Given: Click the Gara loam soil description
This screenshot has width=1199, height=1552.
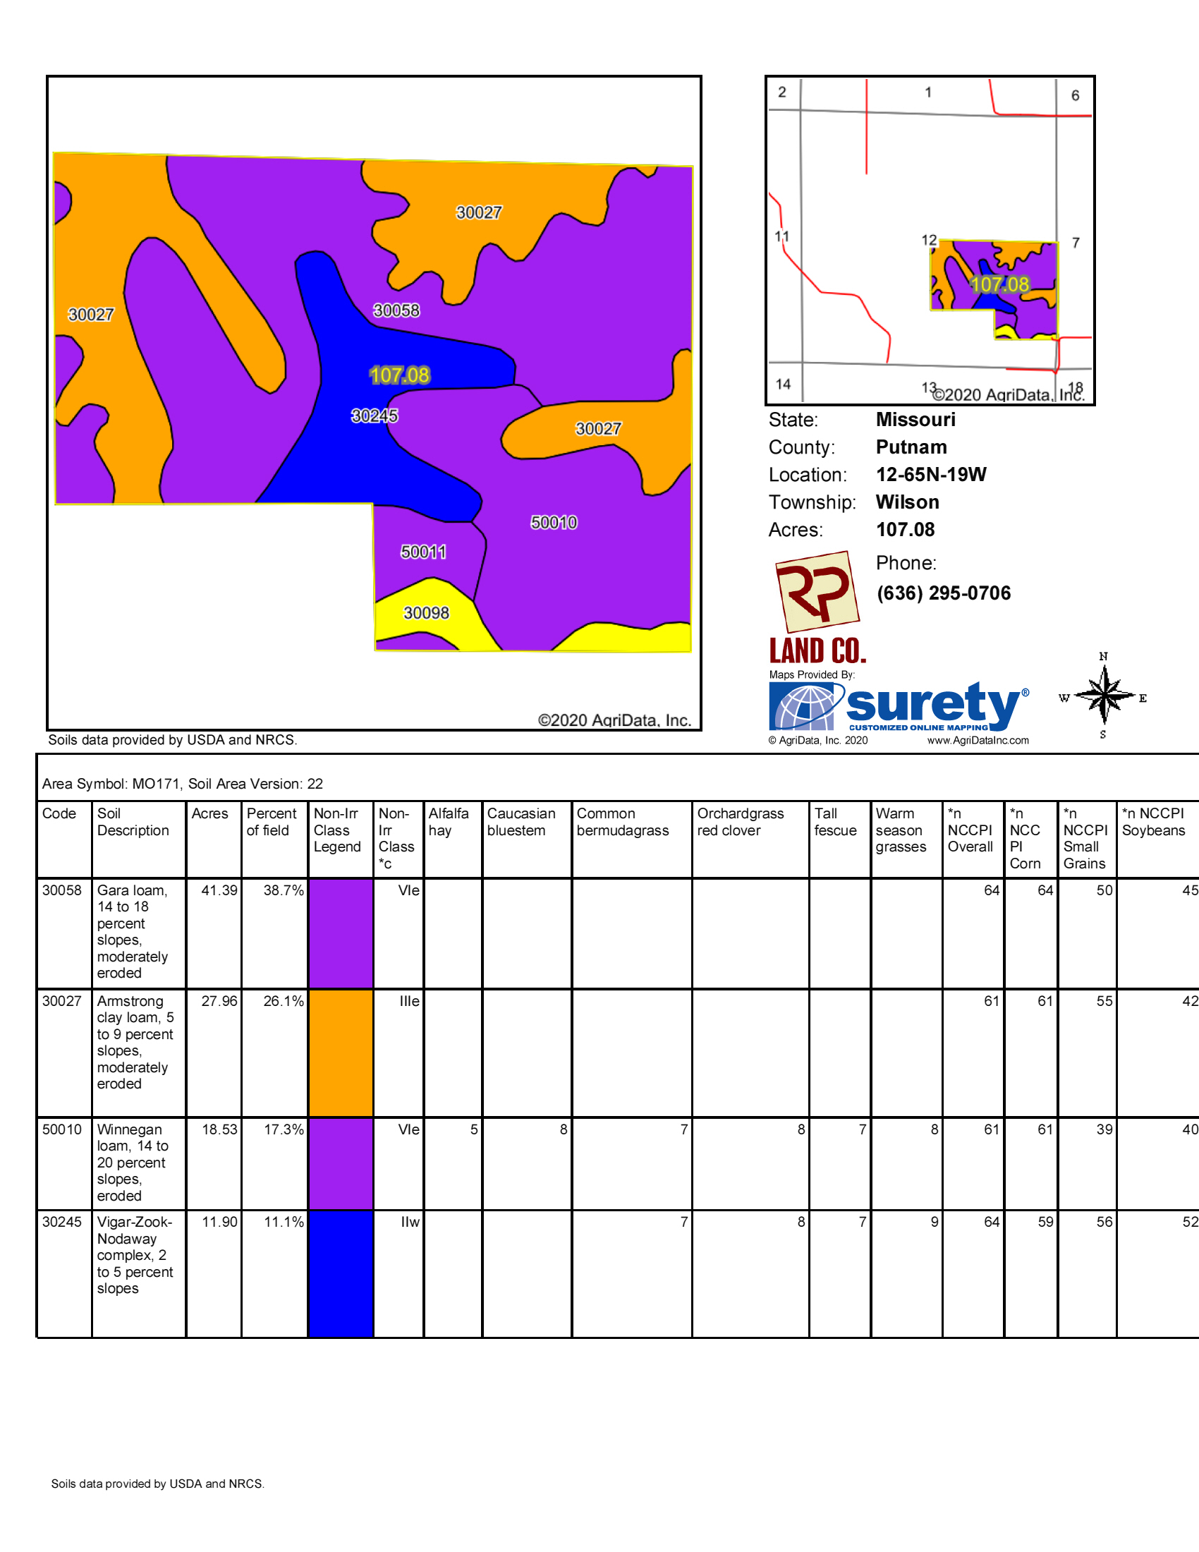Looking at the screenshot, I should click(133, 932).
